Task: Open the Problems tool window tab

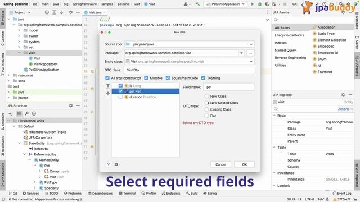Action: (x=73, y=194)
